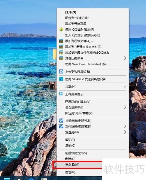Click 上传到百度云 entry
The image size is (146, 180).
pyautogui.click(x=93, y=94)
